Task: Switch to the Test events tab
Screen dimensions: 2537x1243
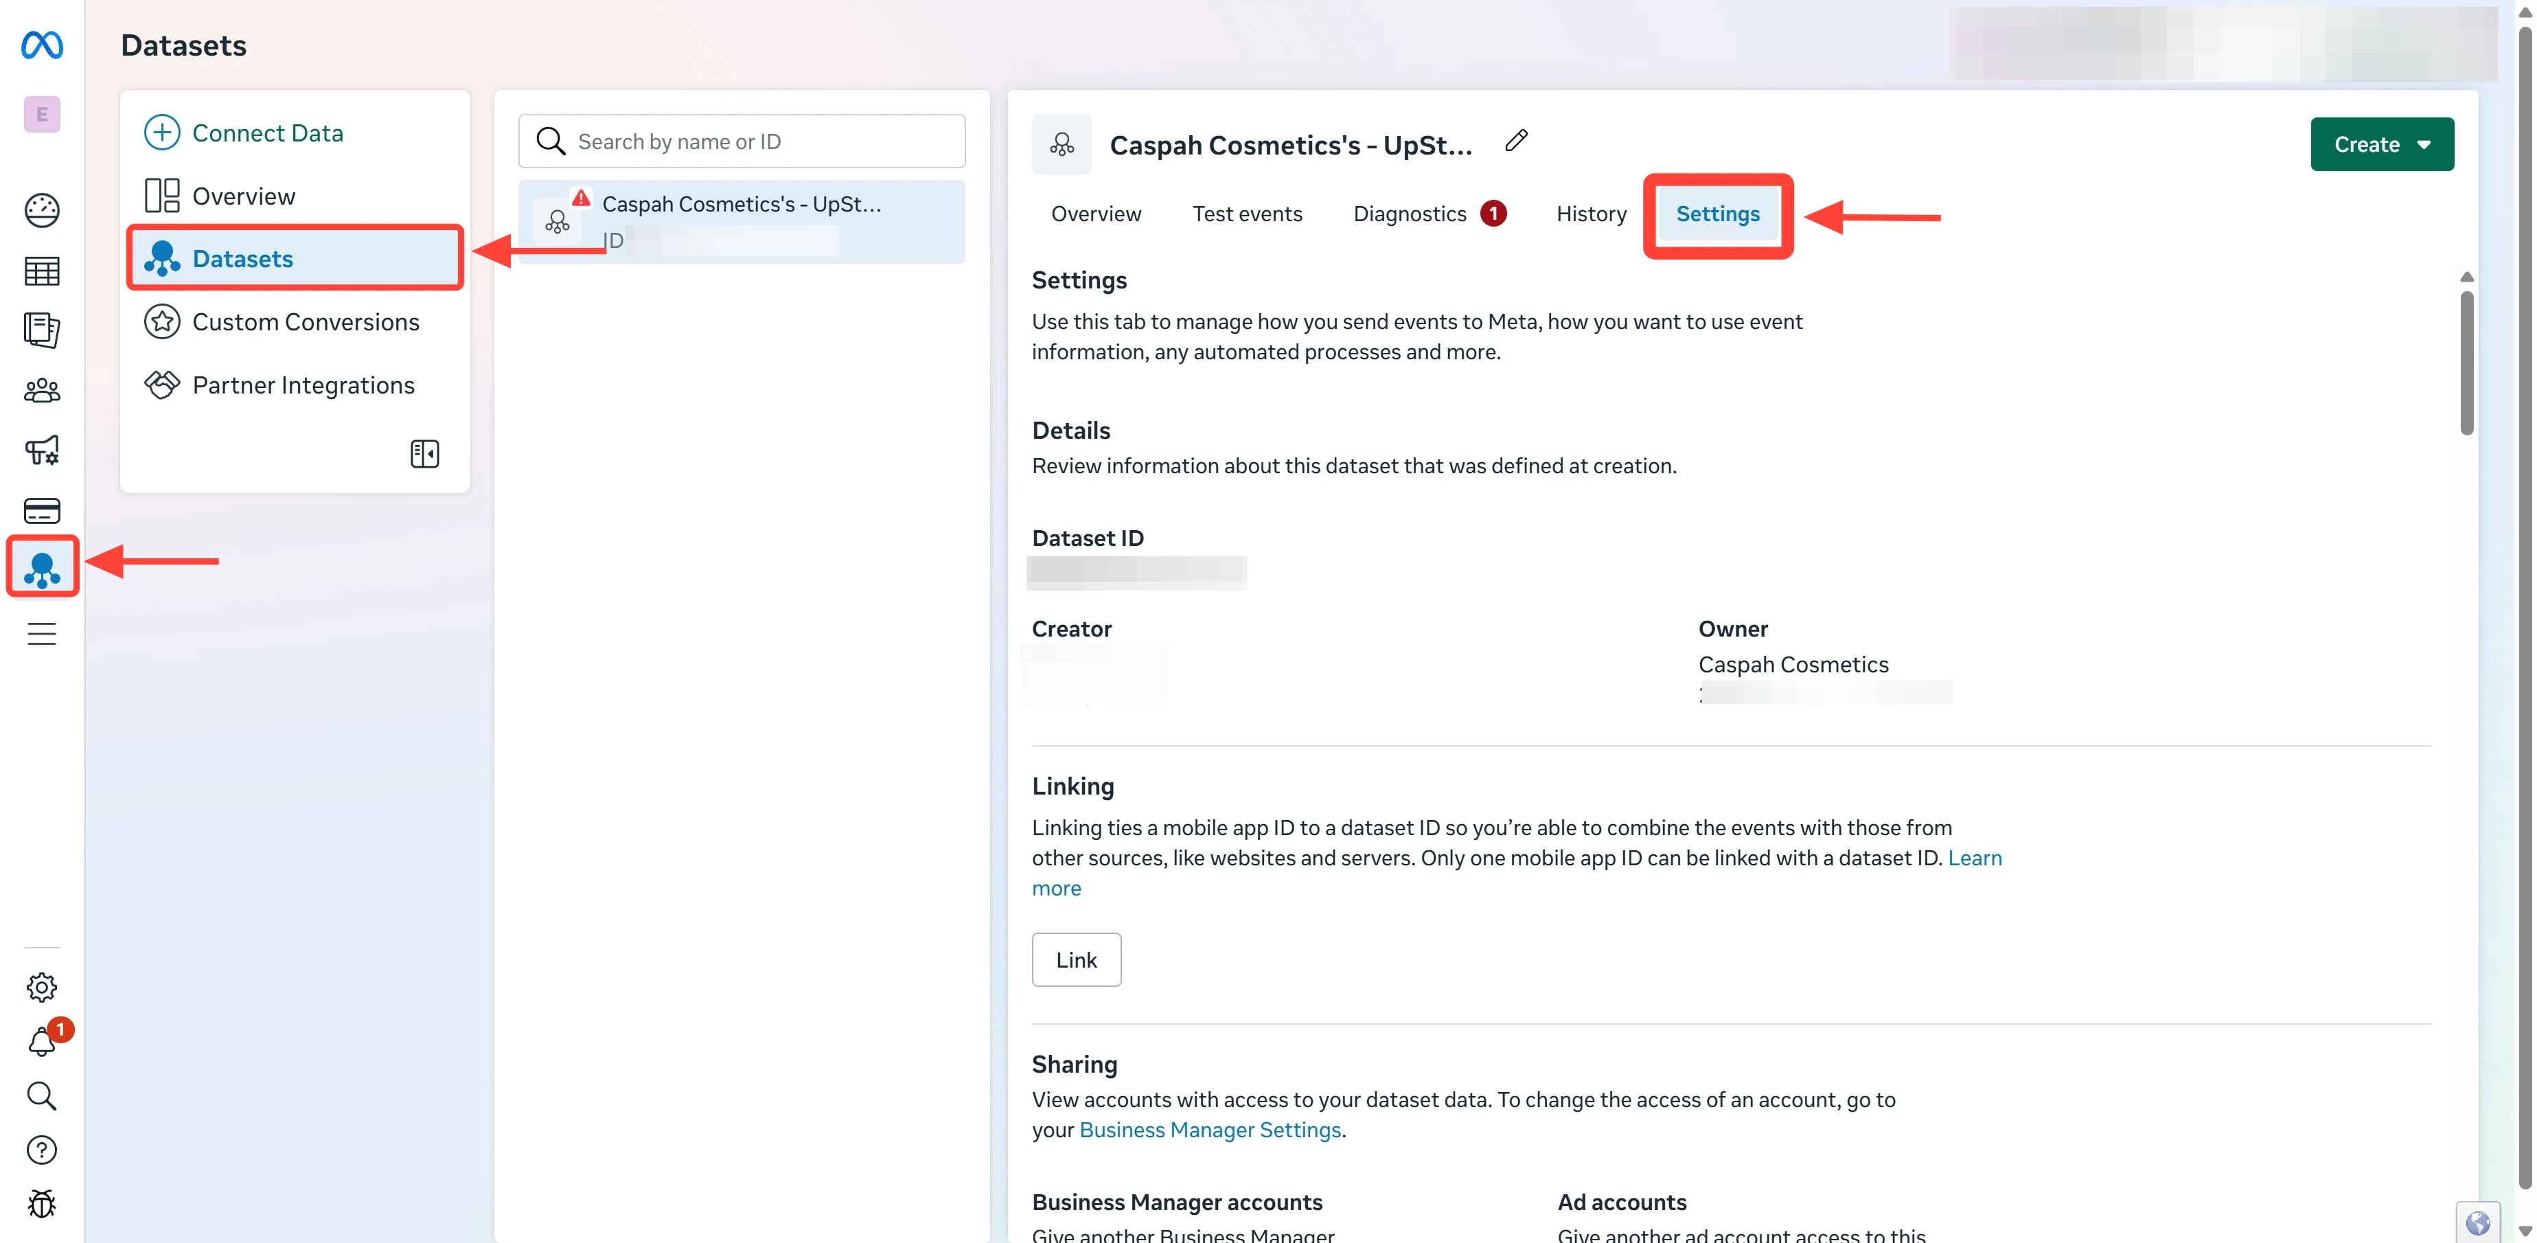Action: [1247, 214]
